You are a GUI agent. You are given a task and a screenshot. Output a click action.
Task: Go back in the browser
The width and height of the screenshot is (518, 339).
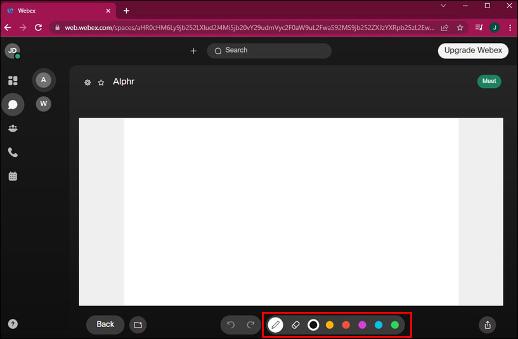point(8,28)
